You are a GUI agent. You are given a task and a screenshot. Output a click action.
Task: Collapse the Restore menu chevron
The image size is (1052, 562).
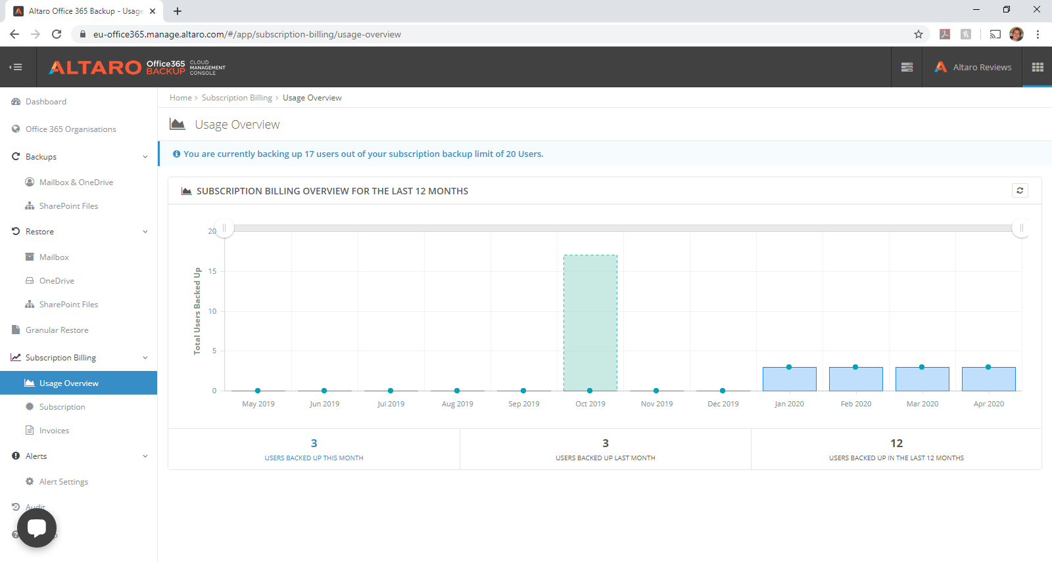[x=145, y=232]
